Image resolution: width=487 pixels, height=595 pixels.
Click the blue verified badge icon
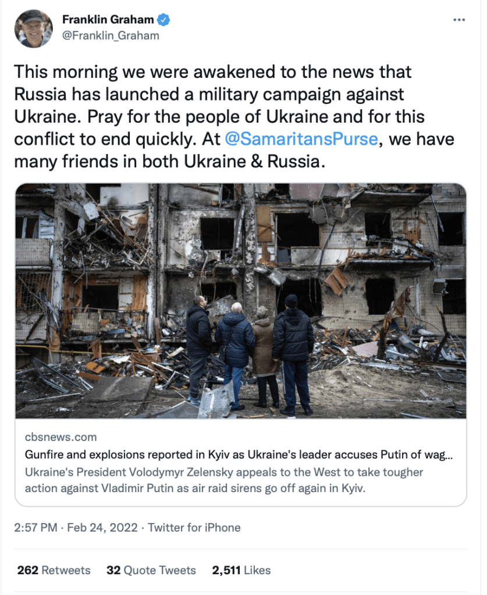163,19
